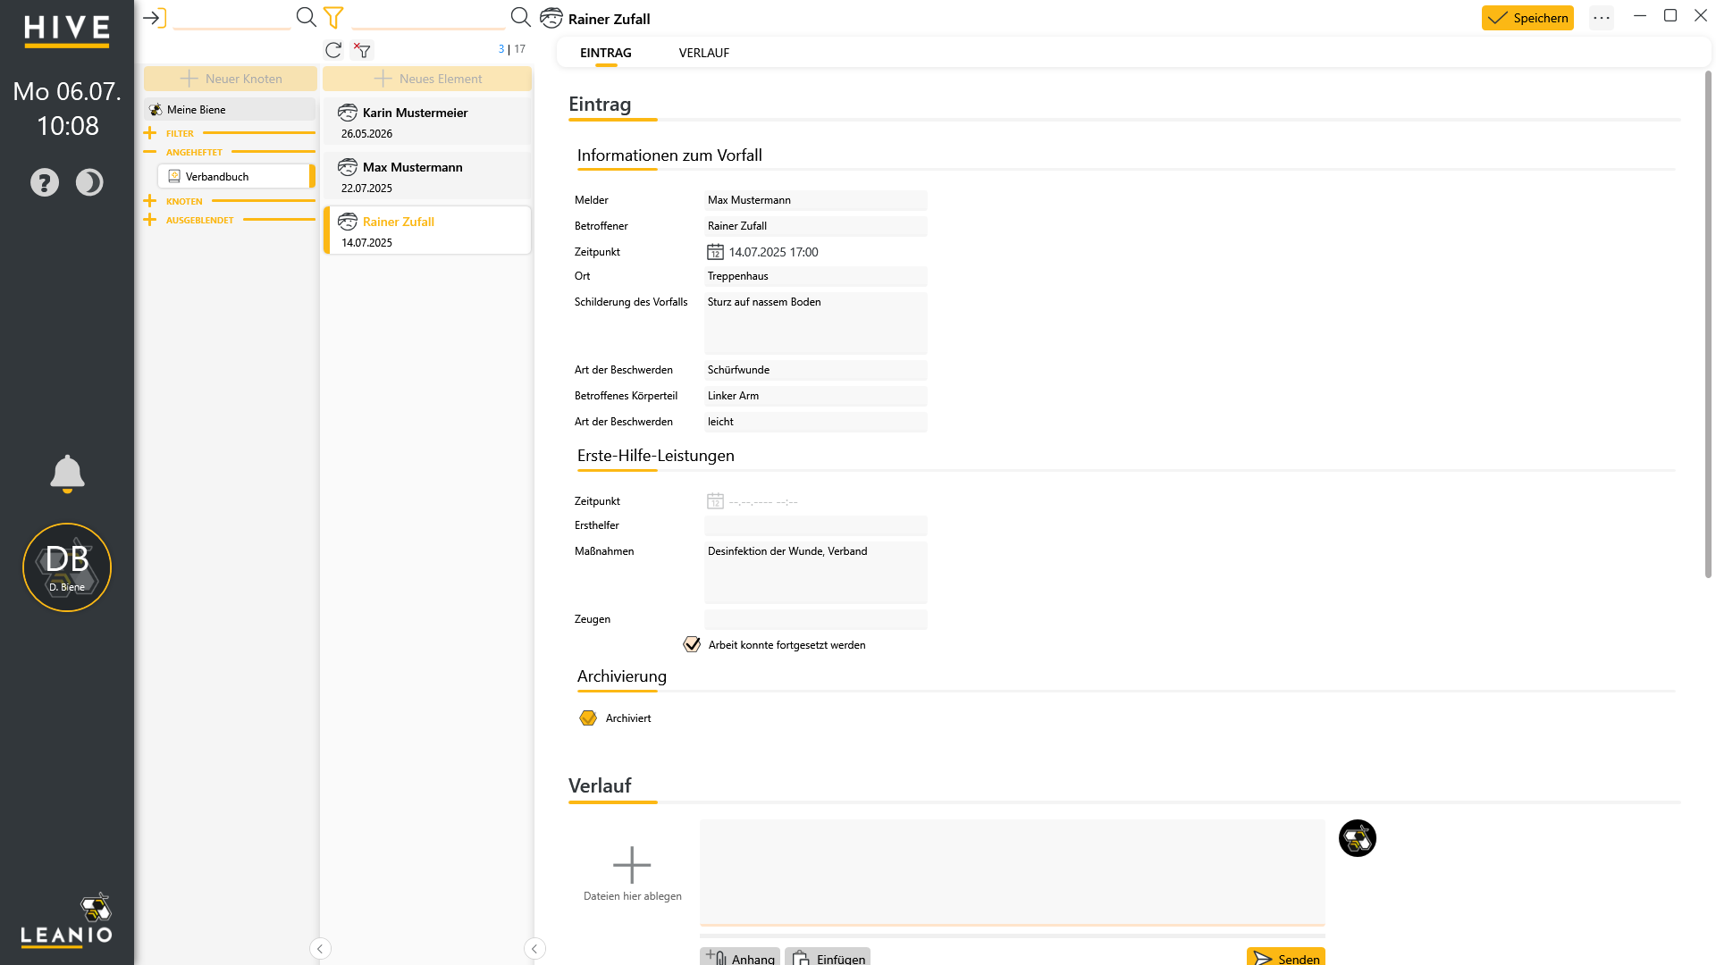1716x965 pixels.
Task: Click the Verlauf message text area
Action: click(1012, 872)
